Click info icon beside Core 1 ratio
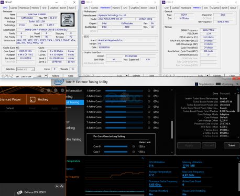The height and width of the screenshot is (196, 240). coord(134,152)
